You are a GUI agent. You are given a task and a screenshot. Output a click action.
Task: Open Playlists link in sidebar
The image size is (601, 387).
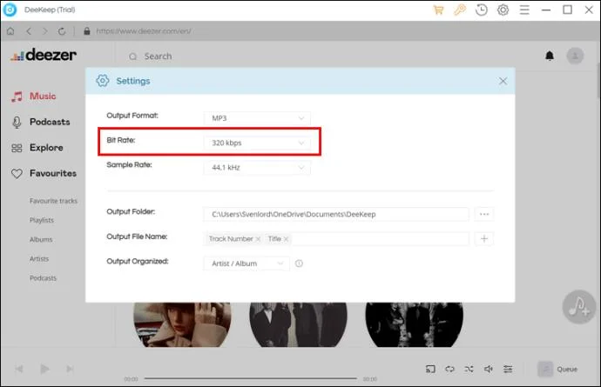pyautogui.click(x=42, y=220)
